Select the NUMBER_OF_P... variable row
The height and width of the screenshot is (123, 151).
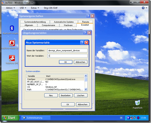(55, 84)
